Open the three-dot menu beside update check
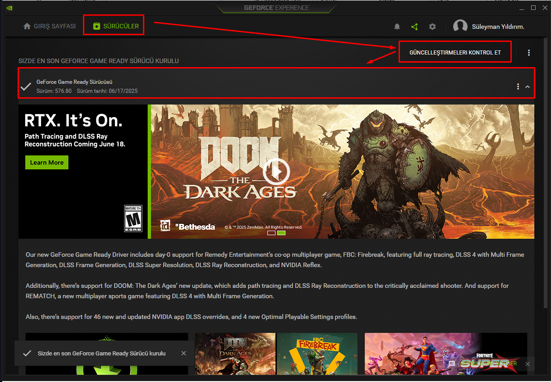The height and width of the screenshot is (382, 551). [529, 53]
